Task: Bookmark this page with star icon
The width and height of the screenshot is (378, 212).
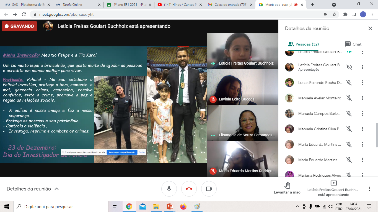Action: [334, 14]
